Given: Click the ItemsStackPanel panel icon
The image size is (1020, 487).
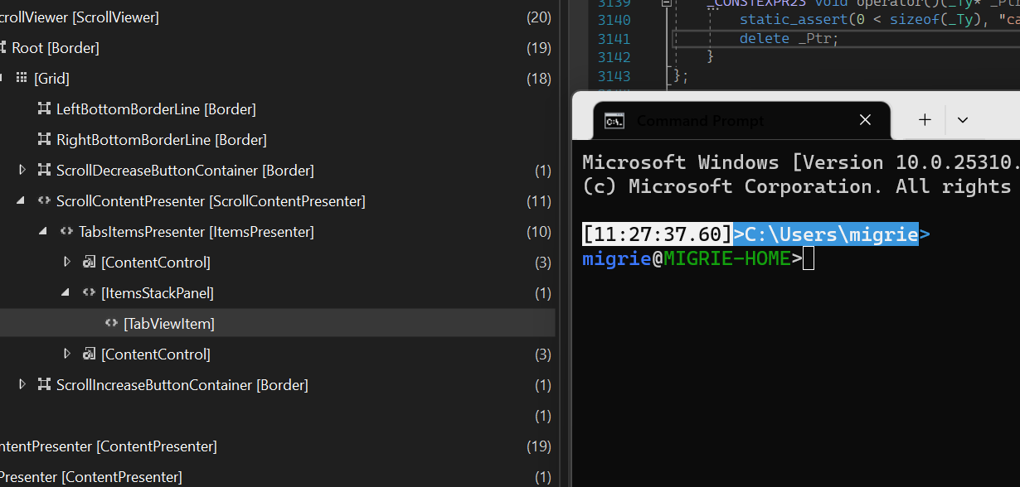Looking at the screenshot, I should 89,292.
